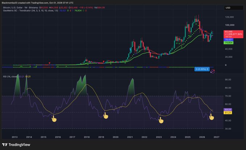Click the purple 53.21 RSI value label
Viewport: 246px width, 150px height.
click(228, 110)
